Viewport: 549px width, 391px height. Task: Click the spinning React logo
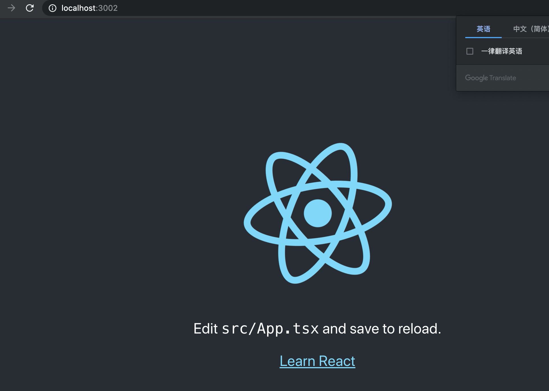(x=317, y=213)
